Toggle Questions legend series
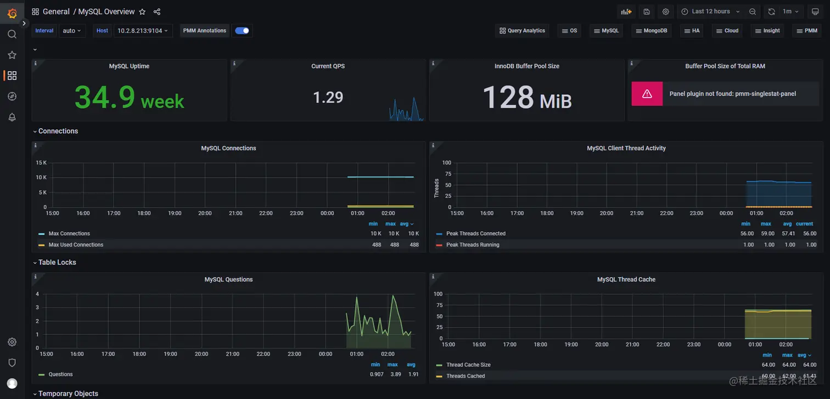830x399 pixels. click(x=60, y=374)
